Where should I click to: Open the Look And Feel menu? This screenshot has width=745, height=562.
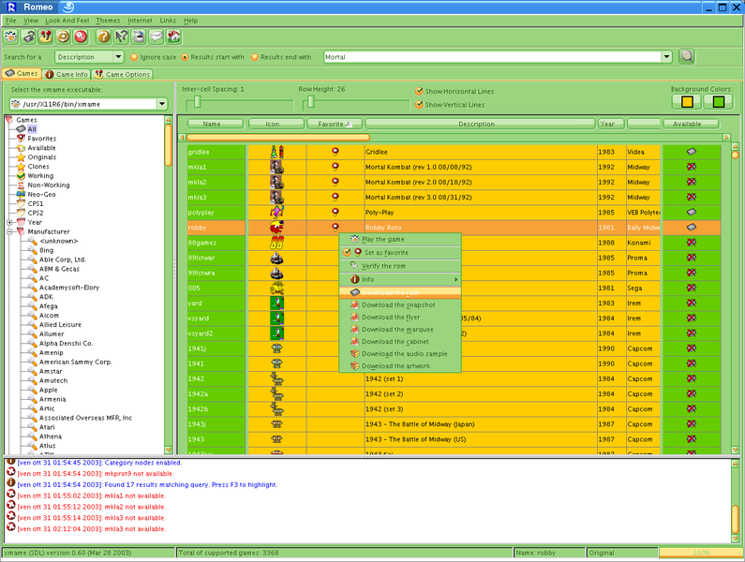67,21
